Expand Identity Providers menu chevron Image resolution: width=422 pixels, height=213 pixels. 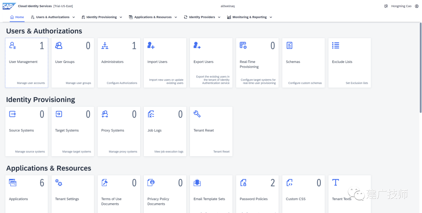[x=219, y=17]
